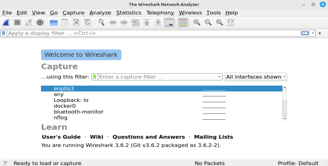Expand the All interfaces shown dropdown

(256, 77)
